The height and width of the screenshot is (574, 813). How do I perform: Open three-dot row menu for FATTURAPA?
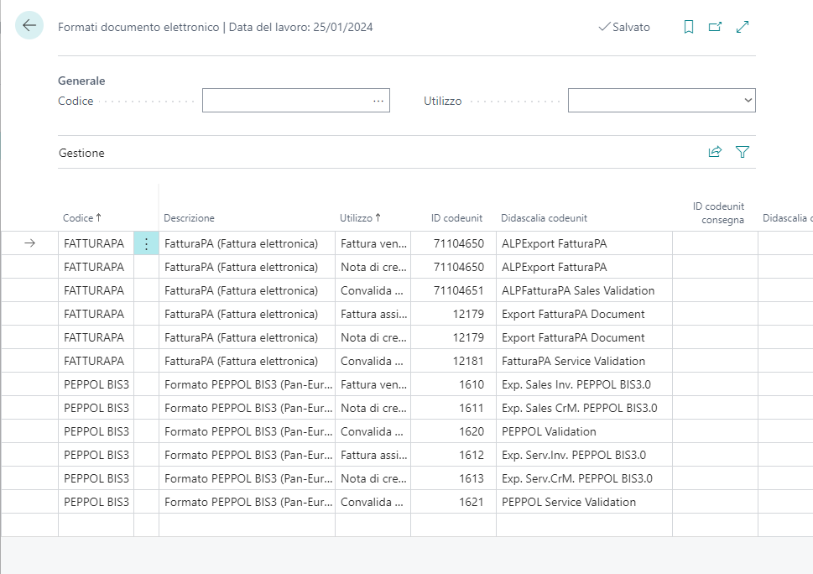pos(146,244)
